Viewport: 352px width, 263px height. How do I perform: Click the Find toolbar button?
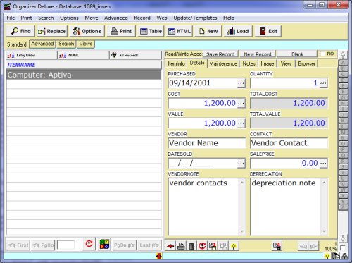pos(20,31)
